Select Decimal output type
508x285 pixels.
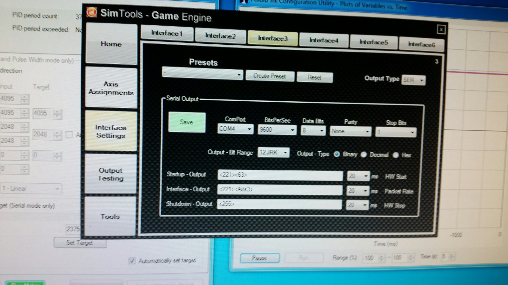pos(364,155)
